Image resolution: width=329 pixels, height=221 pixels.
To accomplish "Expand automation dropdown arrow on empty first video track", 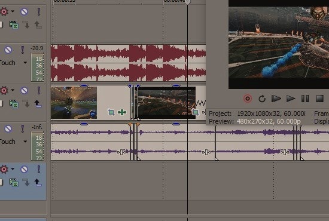I will coord(13,11).
